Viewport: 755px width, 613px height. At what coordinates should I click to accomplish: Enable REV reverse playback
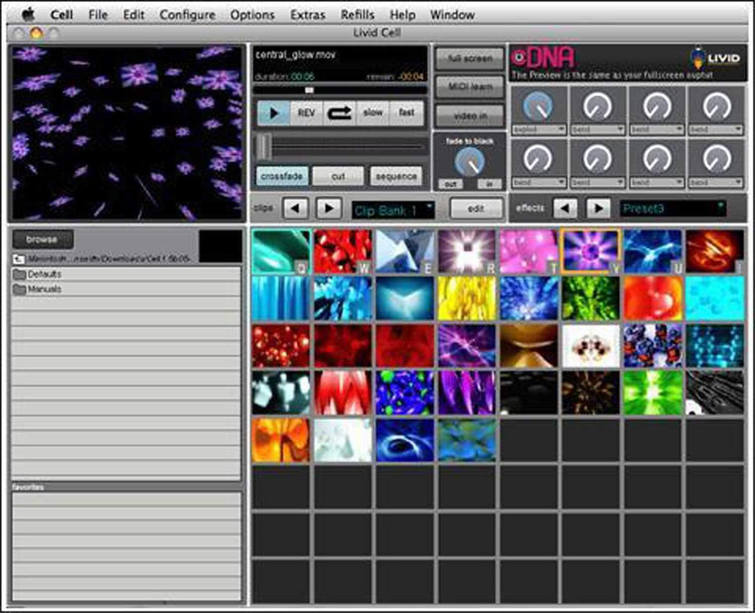click(306, 113)
